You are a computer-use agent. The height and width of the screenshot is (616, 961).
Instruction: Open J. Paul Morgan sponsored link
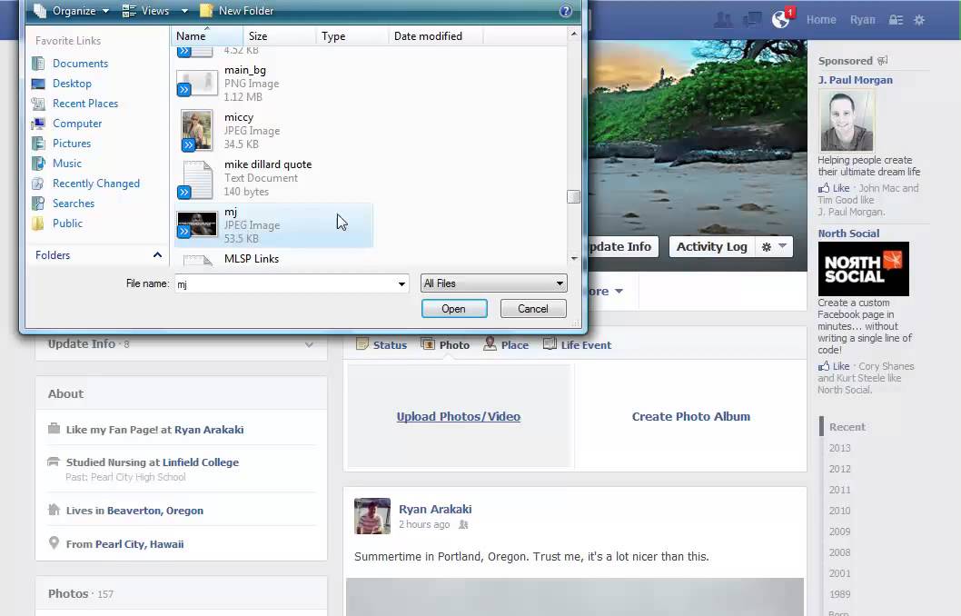coord(855,80)
